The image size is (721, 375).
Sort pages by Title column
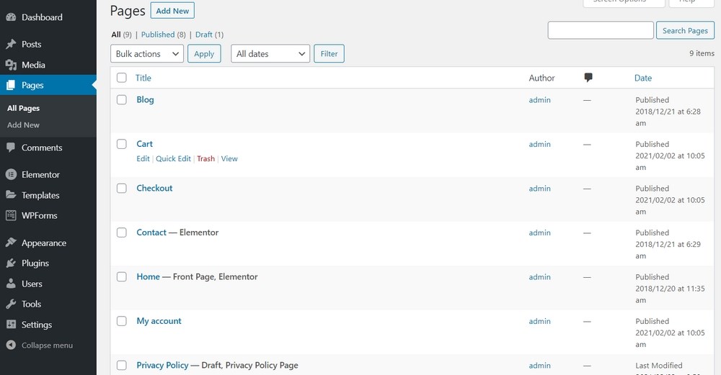[x=143, y=78]
